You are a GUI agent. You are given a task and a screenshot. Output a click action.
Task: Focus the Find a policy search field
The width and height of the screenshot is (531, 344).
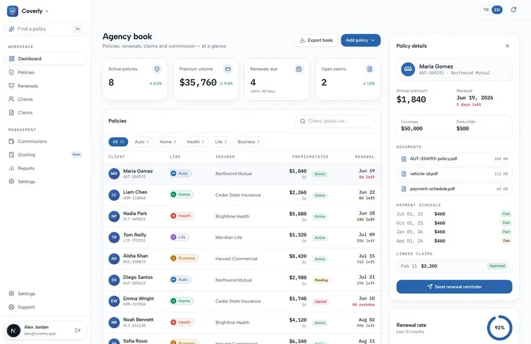(45, 29)
